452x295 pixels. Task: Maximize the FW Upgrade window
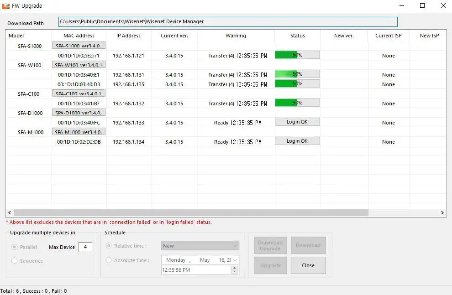(x=422, y=5)
